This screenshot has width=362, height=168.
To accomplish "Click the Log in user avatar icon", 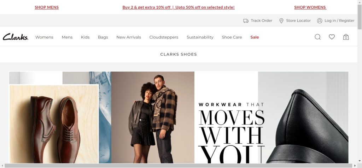I will (320, 21).
